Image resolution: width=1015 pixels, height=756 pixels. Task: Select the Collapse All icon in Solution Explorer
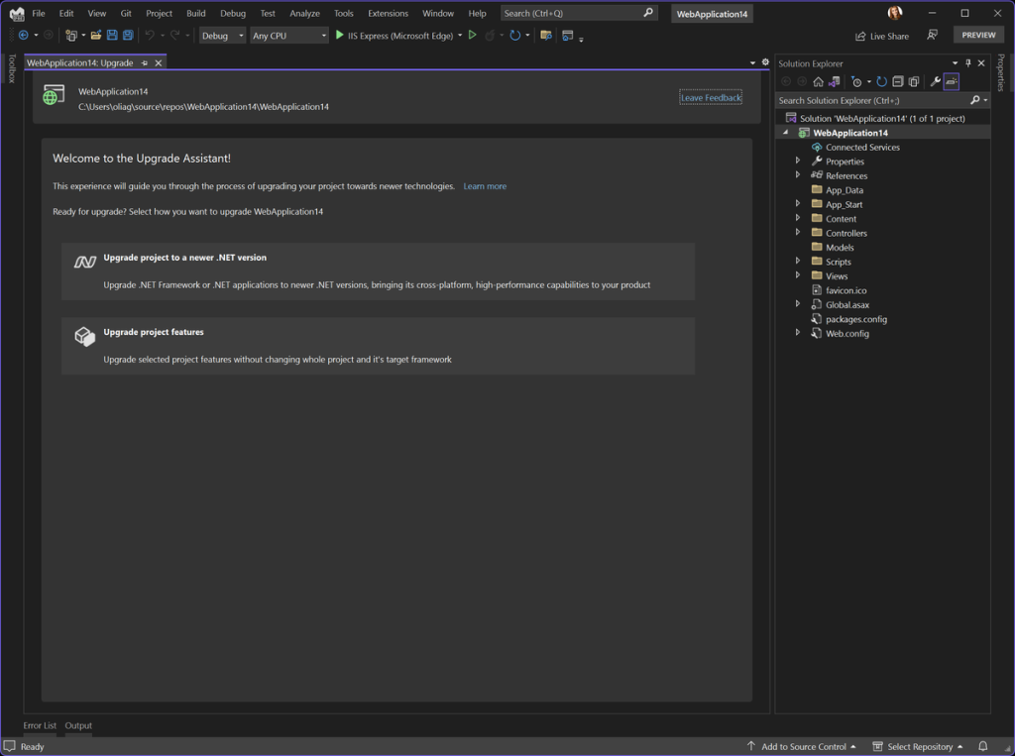tap(899, 81)
